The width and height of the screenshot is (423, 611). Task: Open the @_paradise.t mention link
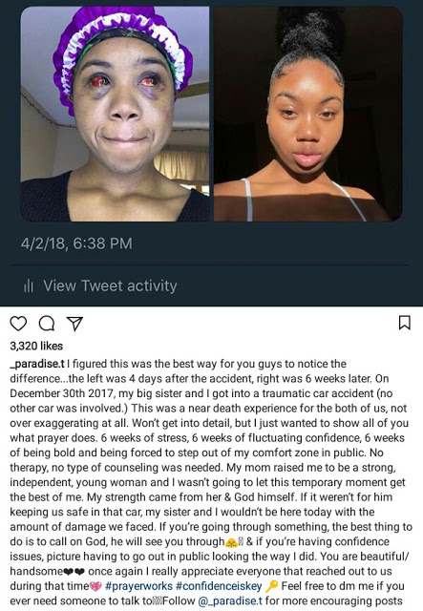point(230,600)
